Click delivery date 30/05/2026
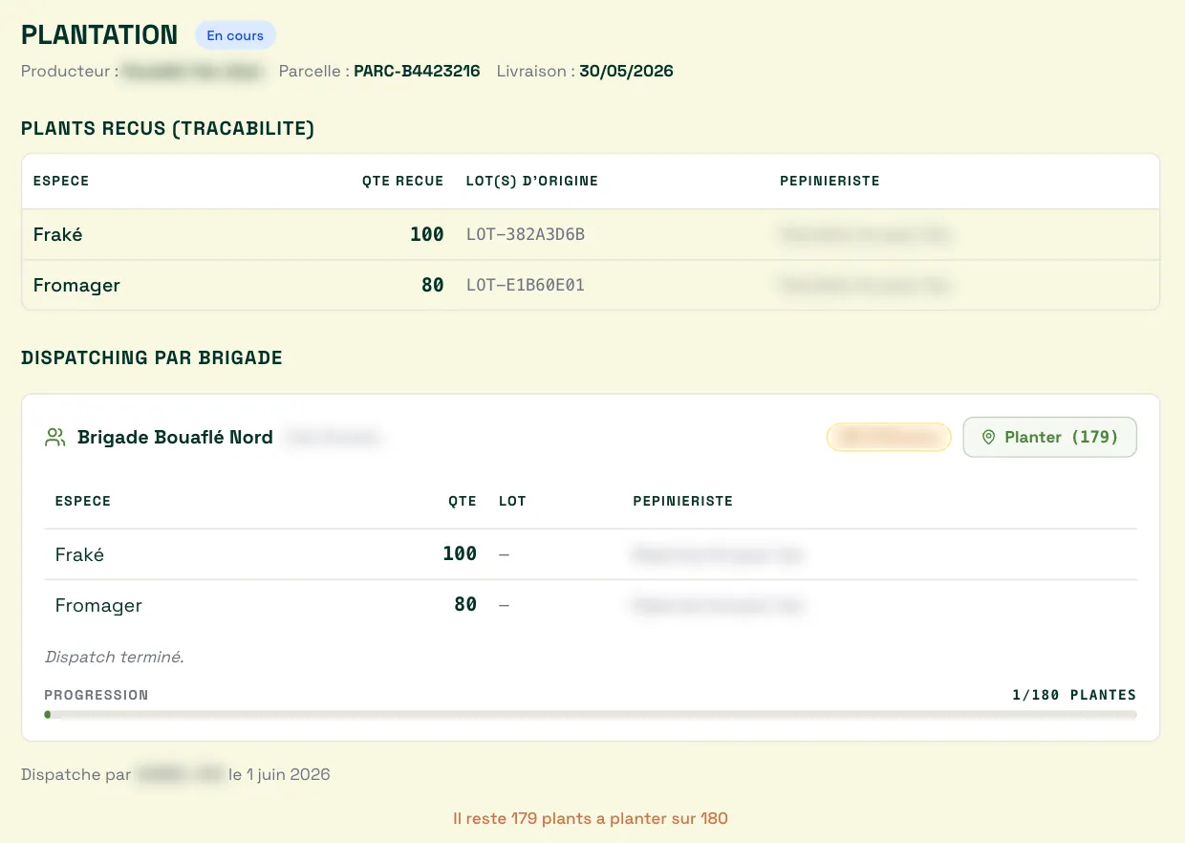The image size is (1185, 843). 626,71
